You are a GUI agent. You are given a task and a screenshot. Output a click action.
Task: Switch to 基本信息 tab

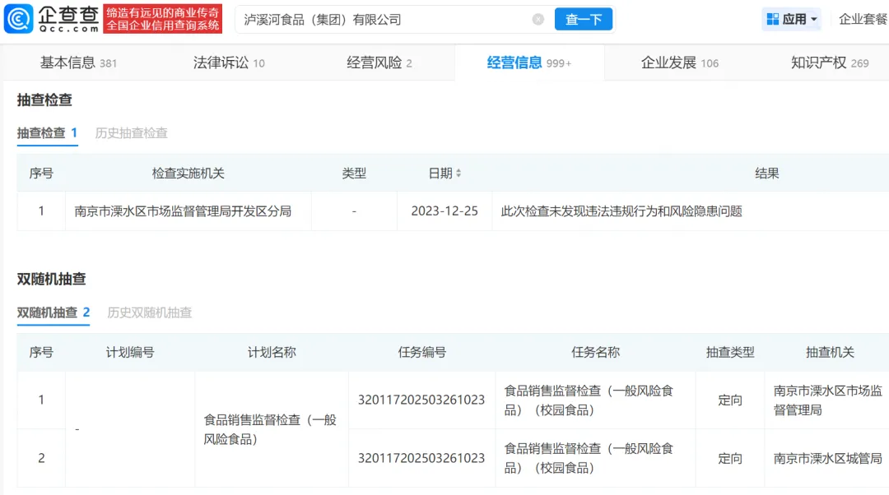[x=78, y=62]
